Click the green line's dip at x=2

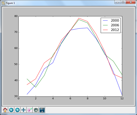[36, 87]
